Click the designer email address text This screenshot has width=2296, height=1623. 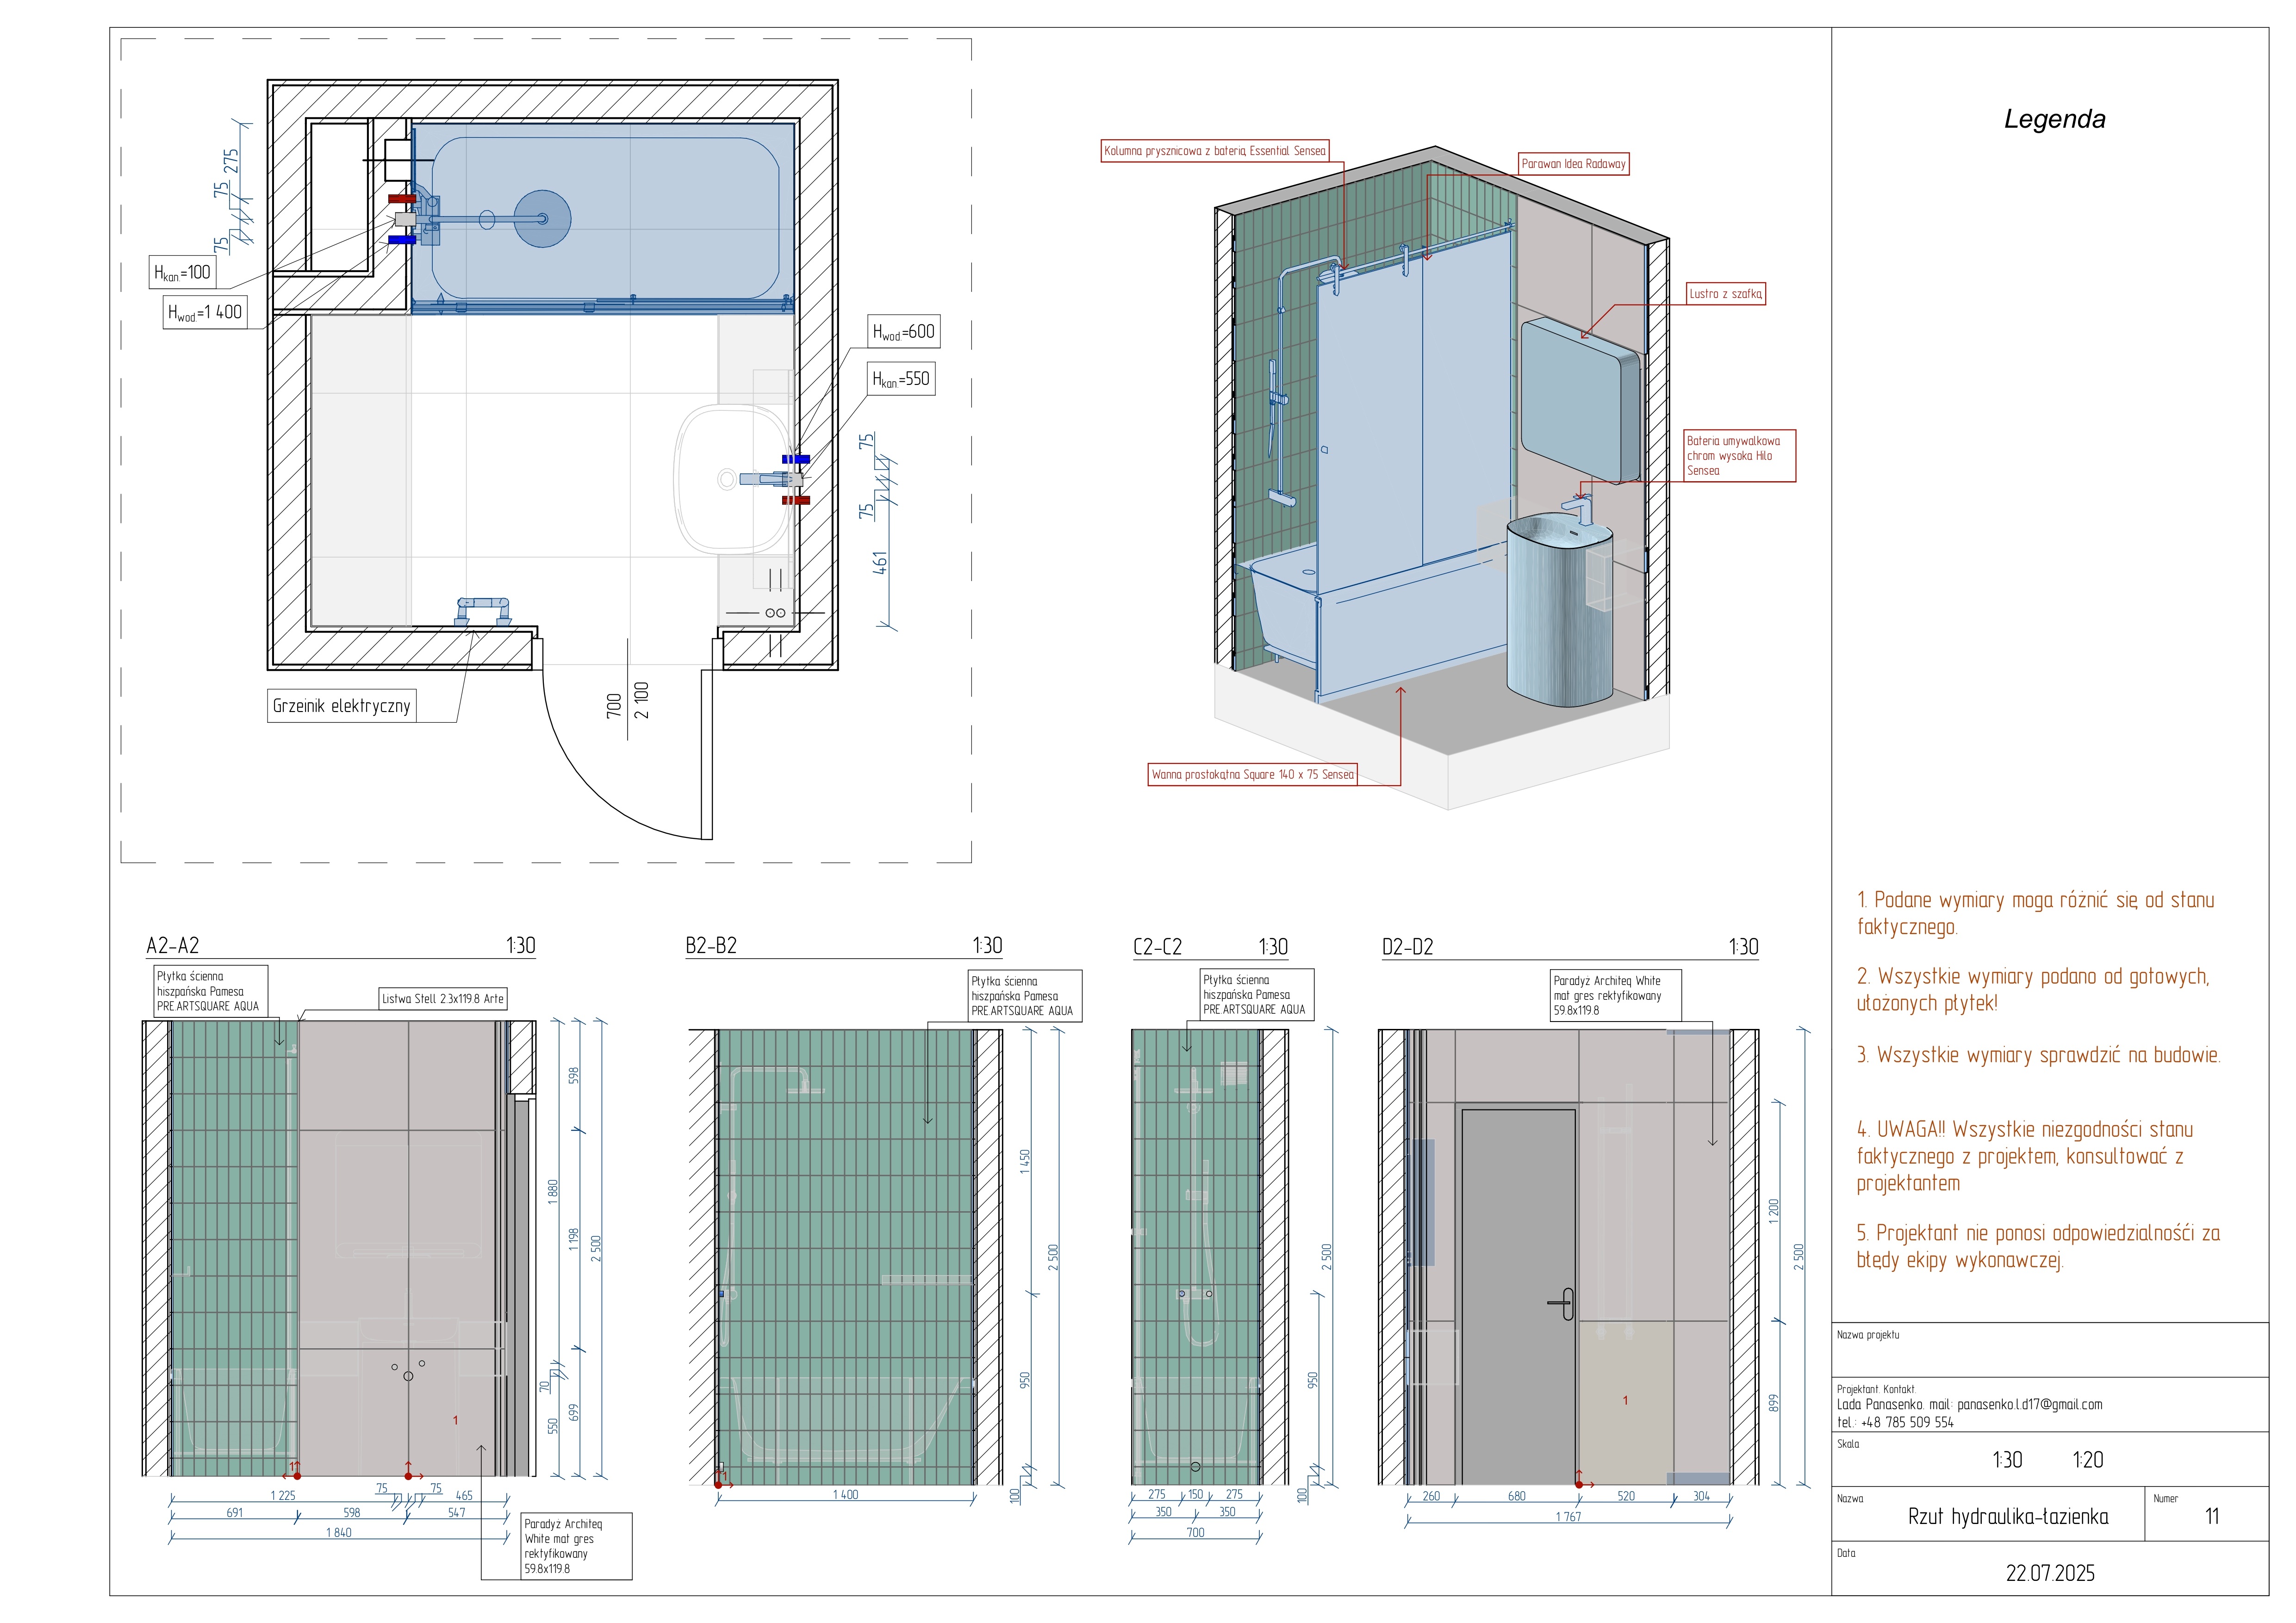(2029, 1404)
